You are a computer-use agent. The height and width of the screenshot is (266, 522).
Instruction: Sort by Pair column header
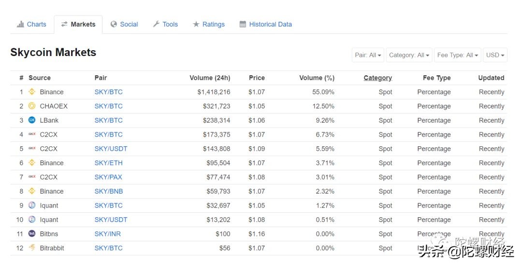pos(101,78)
